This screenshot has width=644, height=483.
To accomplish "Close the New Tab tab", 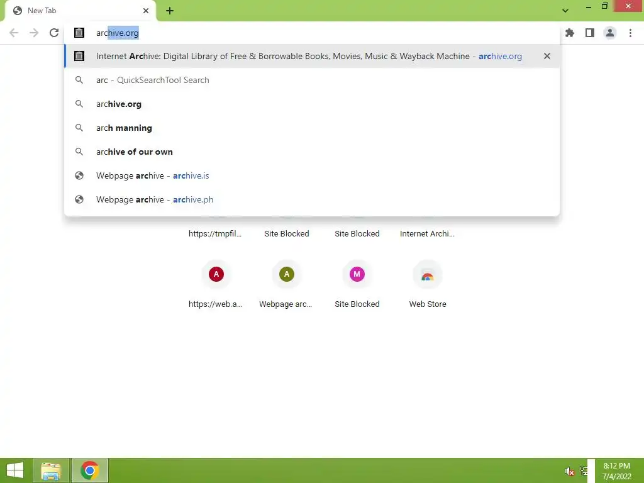I will 146,11.
